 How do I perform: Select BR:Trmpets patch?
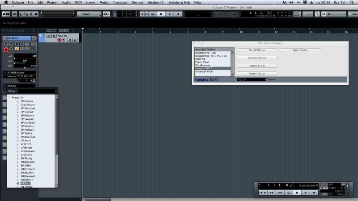pyautogui.click(x=28, y=169)
